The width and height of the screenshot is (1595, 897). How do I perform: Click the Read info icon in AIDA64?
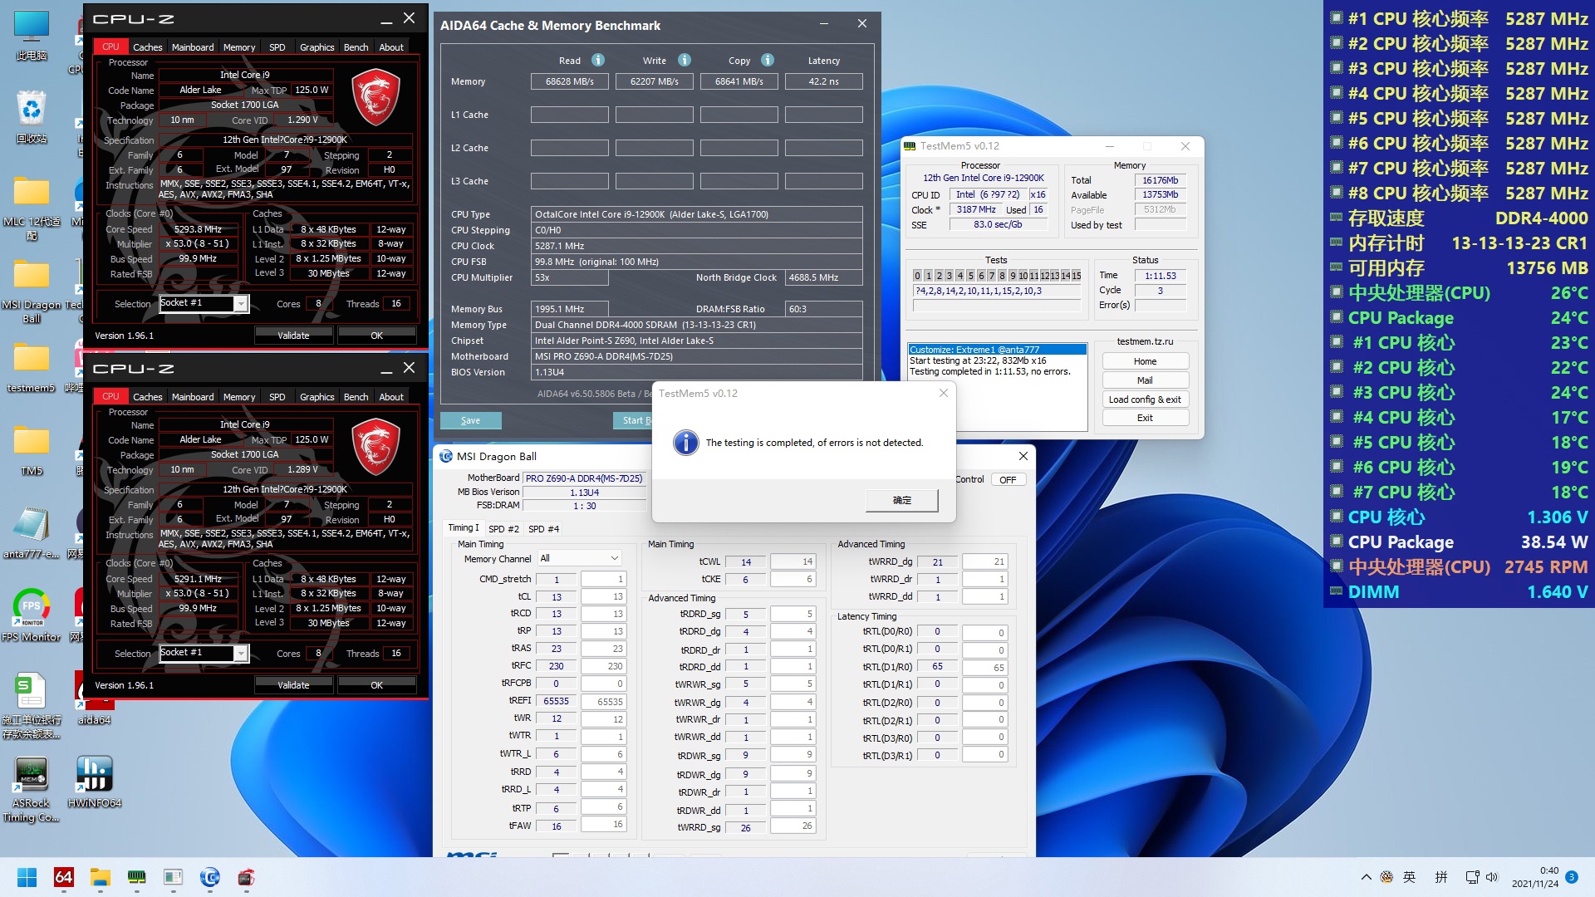pyautogui.click(x=598, y=60)
